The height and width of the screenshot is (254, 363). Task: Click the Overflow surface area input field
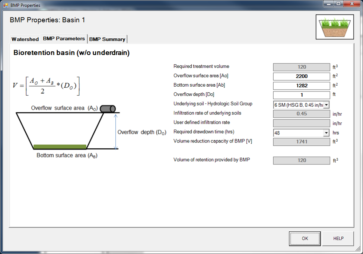302,77
